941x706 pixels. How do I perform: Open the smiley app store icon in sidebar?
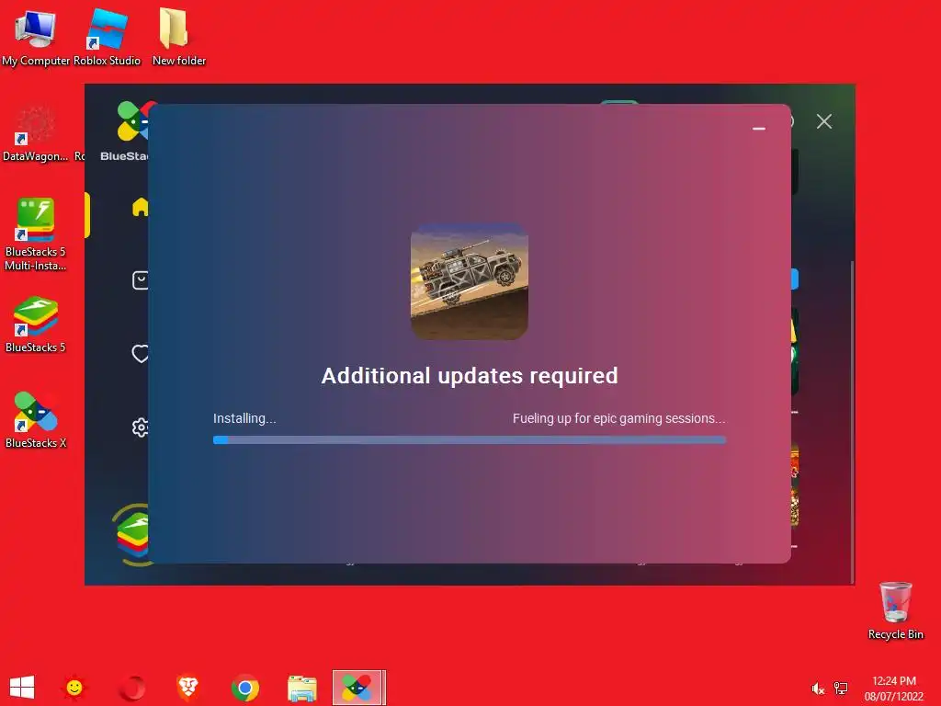[140, 280]
